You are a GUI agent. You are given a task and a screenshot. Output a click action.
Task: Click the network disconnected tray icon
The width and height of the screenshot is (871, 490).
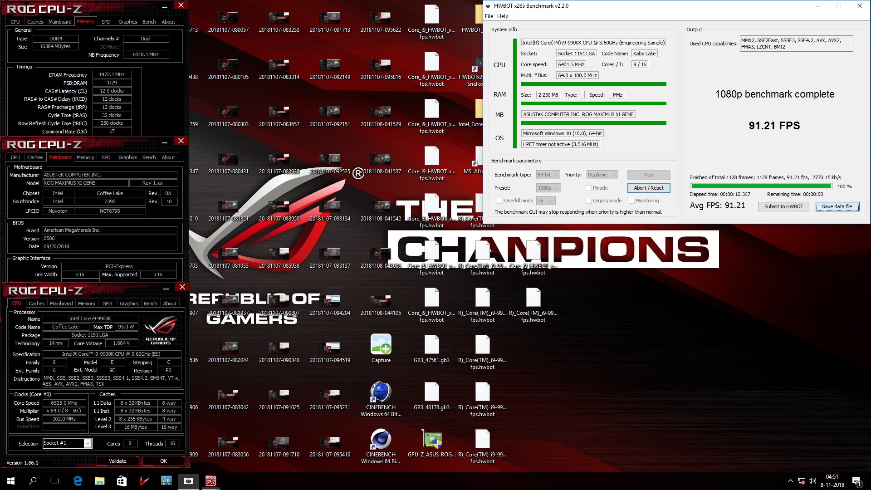click(x=802, y=481)
